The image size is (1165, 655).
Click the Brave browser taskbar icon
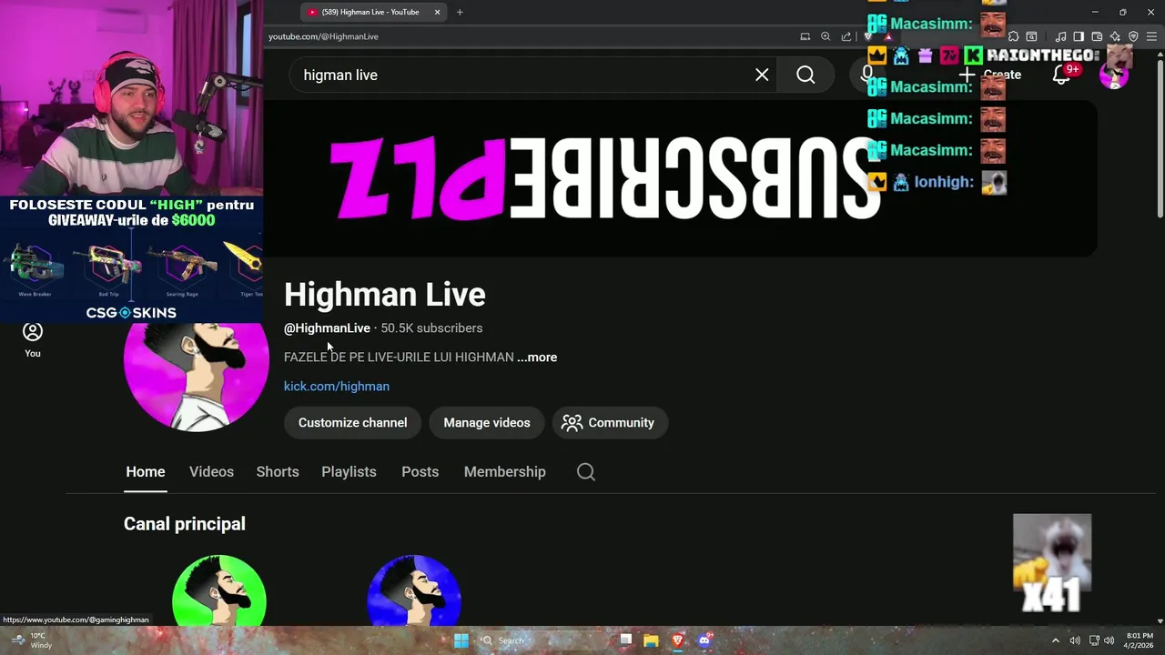677,640
